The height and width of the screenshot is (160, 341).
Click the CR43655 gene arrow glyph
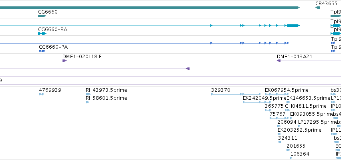tap(317, 8)
